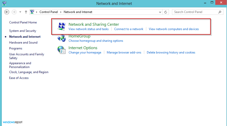Open Network and Sharing Center heading
This screenshot has width=227, height=126.
click(94, 24)
